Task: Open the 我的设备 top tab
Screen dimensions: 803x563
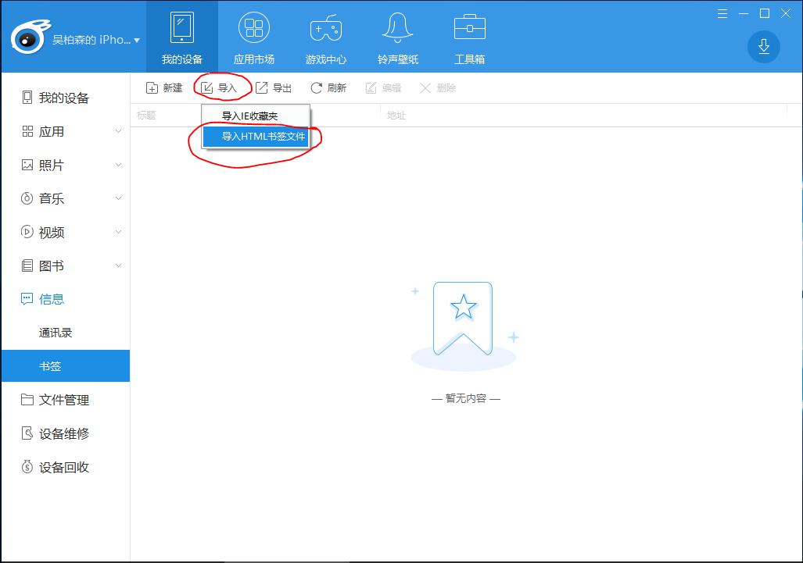Action: 182,37
